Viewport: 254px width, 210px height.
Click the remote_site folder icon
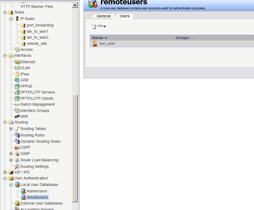(23, 44)
